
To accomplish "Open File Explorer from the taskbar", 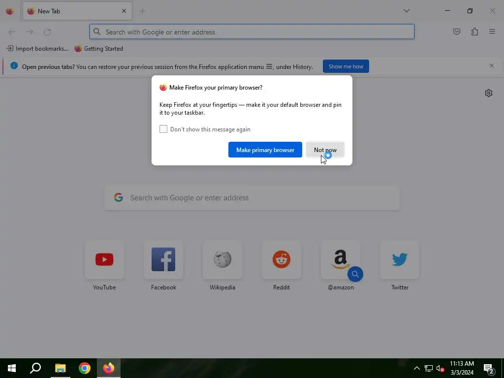I will coord(60,368).
